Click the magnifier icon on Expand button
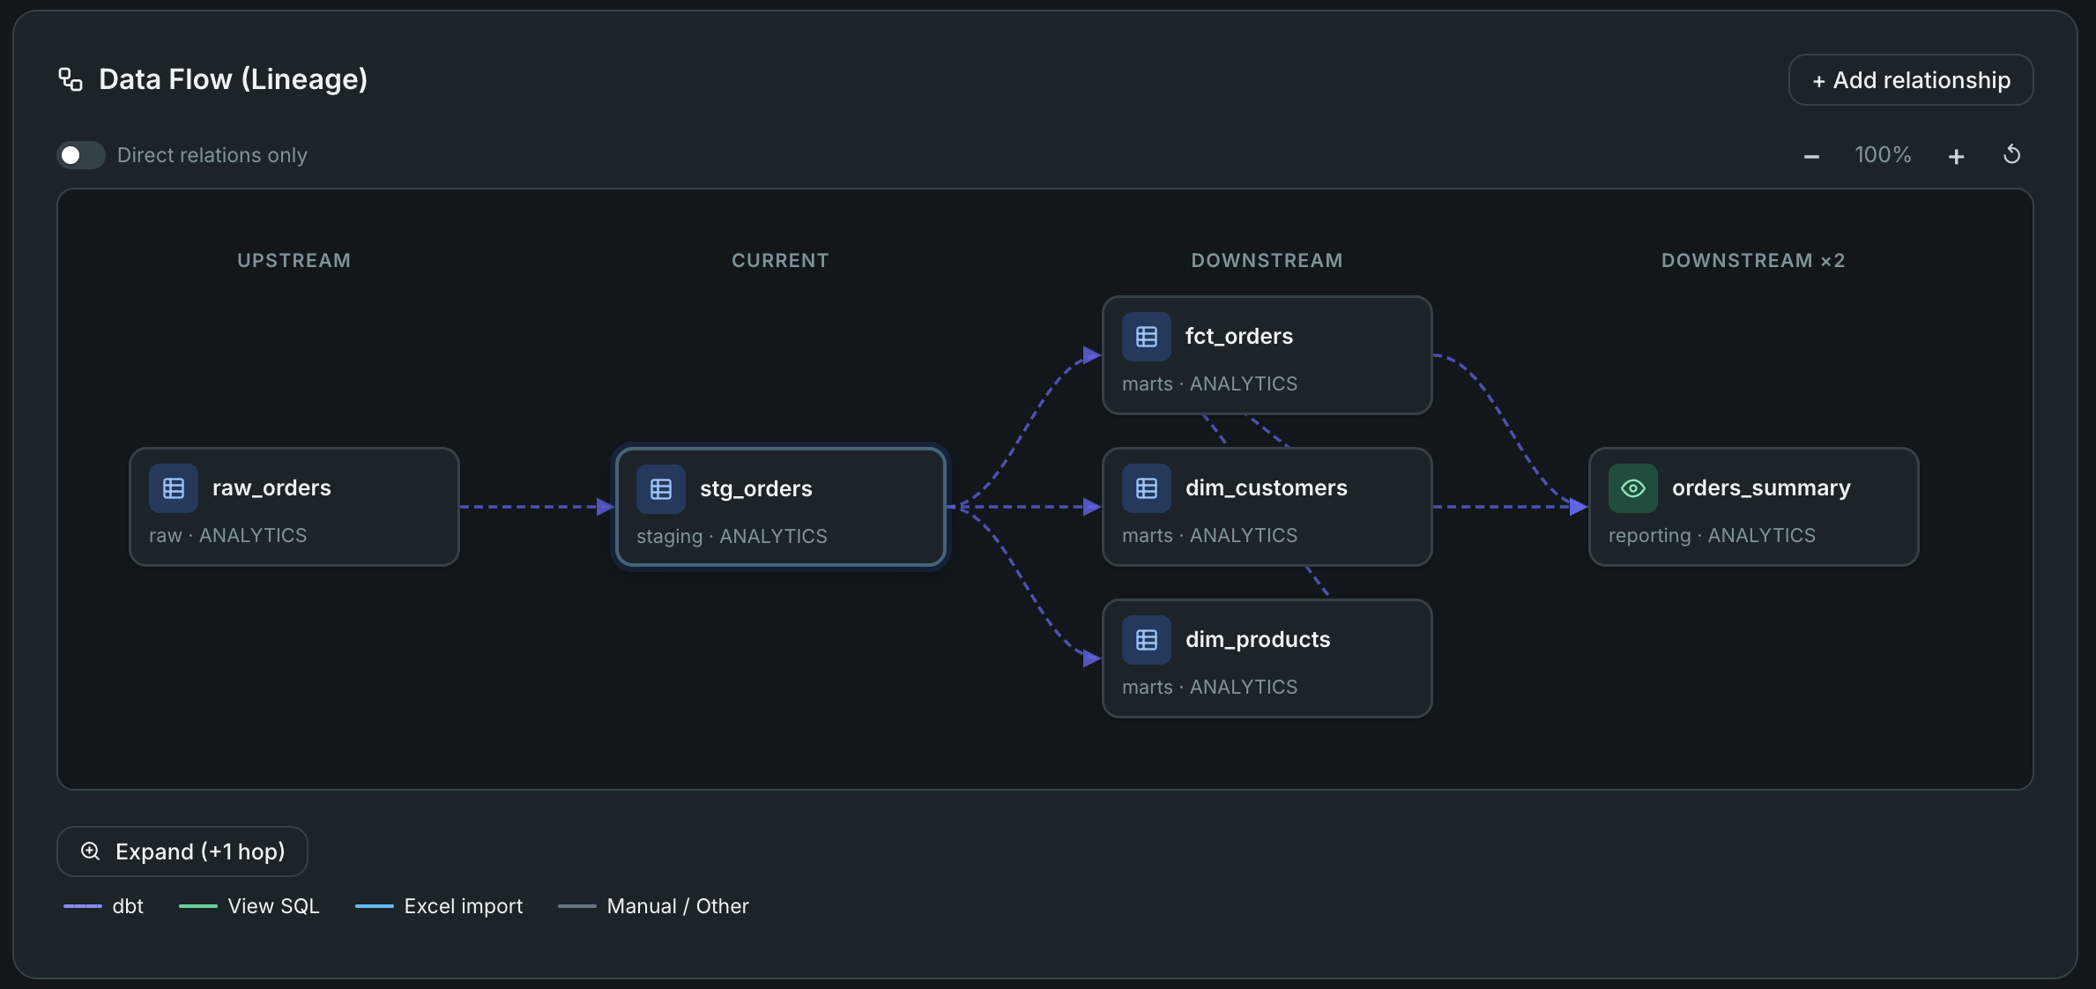The image size is (2096, 989). coord(90,851)
